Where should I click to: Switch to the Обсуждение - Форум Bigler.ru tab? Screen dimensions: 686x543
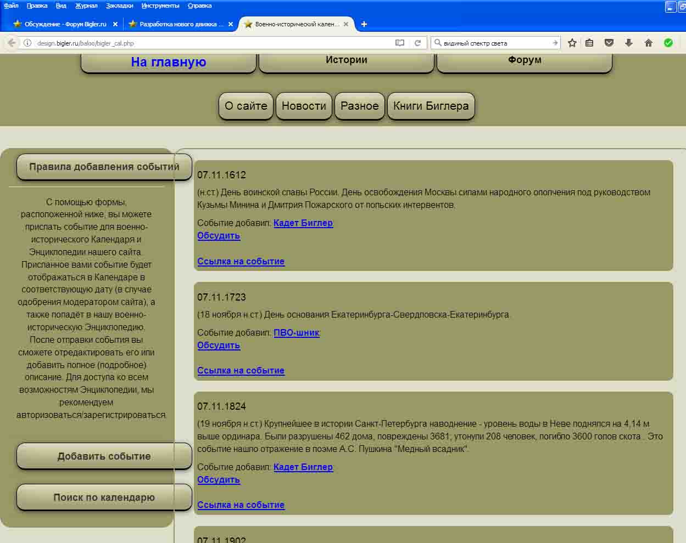[65, 24]
